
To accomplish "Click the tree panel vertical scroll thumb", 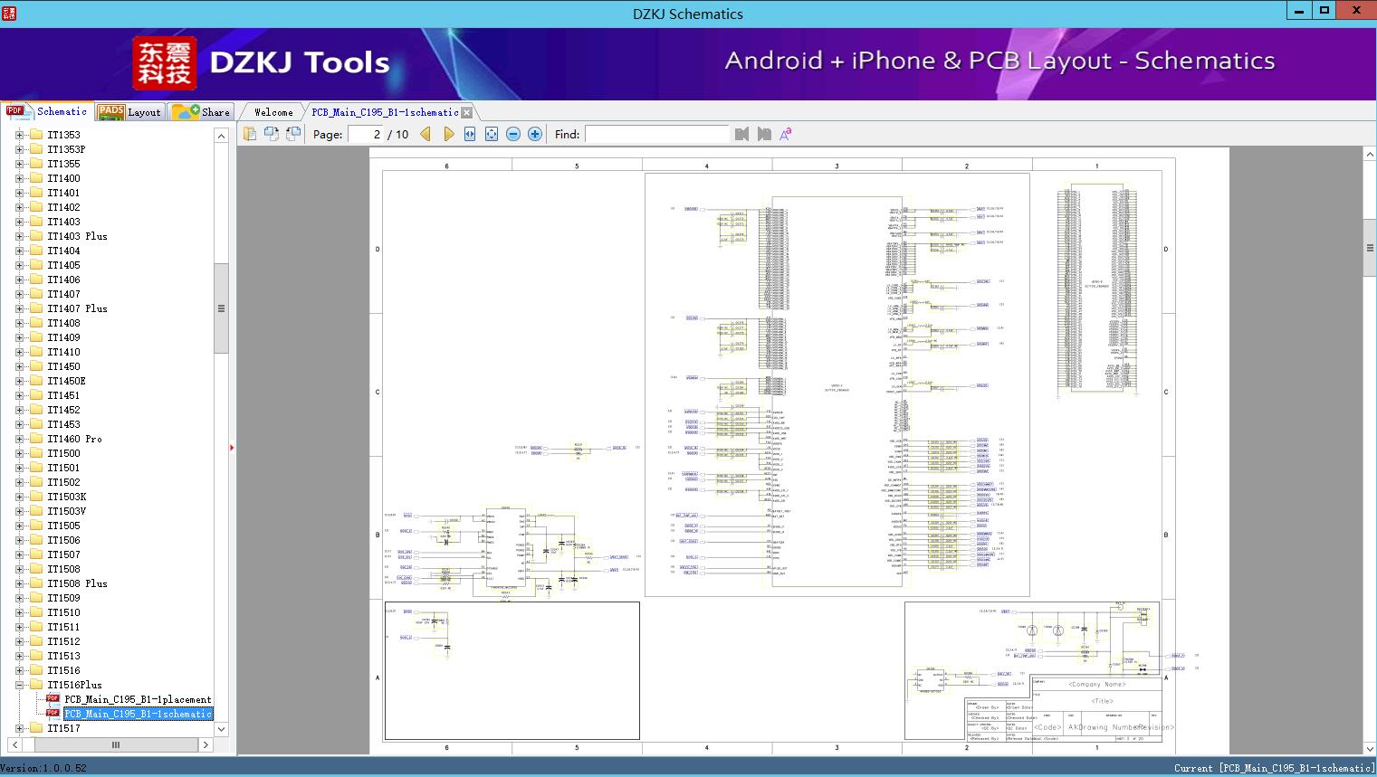I will click(221, 308).
